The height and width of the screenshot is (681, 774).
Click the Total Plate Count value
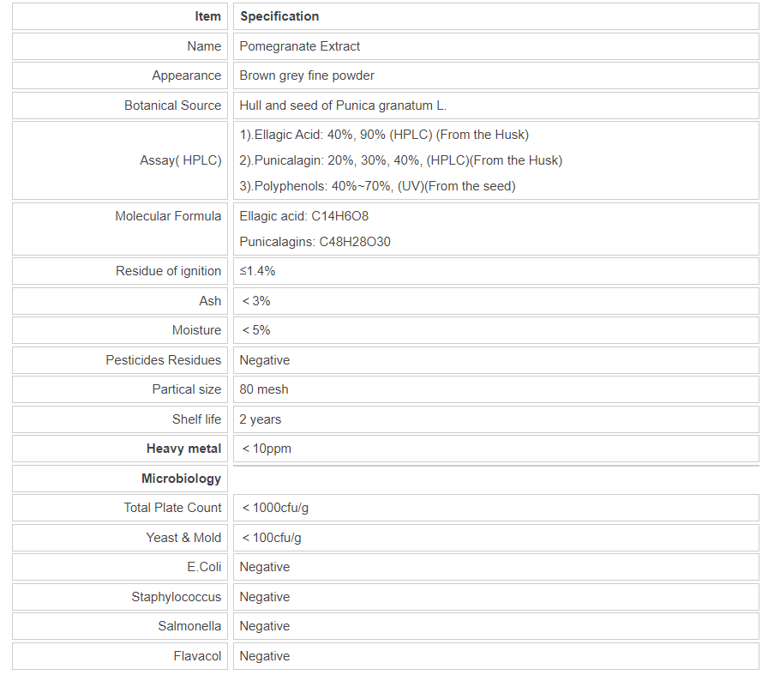(x=274, y=508)
